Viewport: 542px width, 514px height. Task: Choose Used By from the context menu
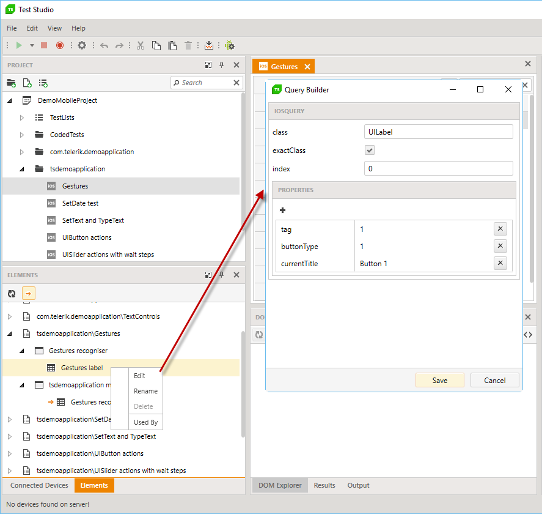coord(145,422)
